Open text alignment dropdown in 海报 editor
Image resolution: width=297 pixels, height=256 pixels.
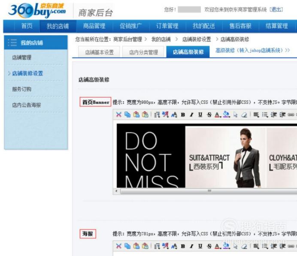pyautogui.click(x=256, y=246)
